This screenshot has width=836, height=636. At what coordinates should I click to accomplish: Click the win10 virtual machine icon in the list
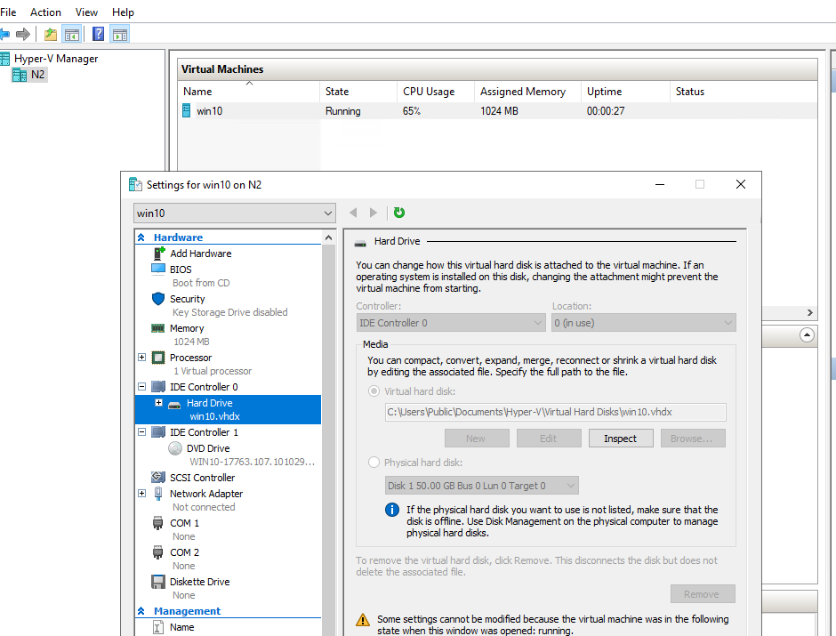click(x=186, y=111)
